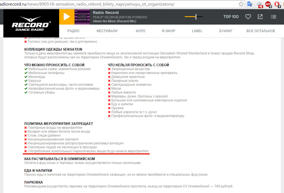Add the track to favorites with the heart icon
This screenshot has height=193, width=284.
point(248,17)
